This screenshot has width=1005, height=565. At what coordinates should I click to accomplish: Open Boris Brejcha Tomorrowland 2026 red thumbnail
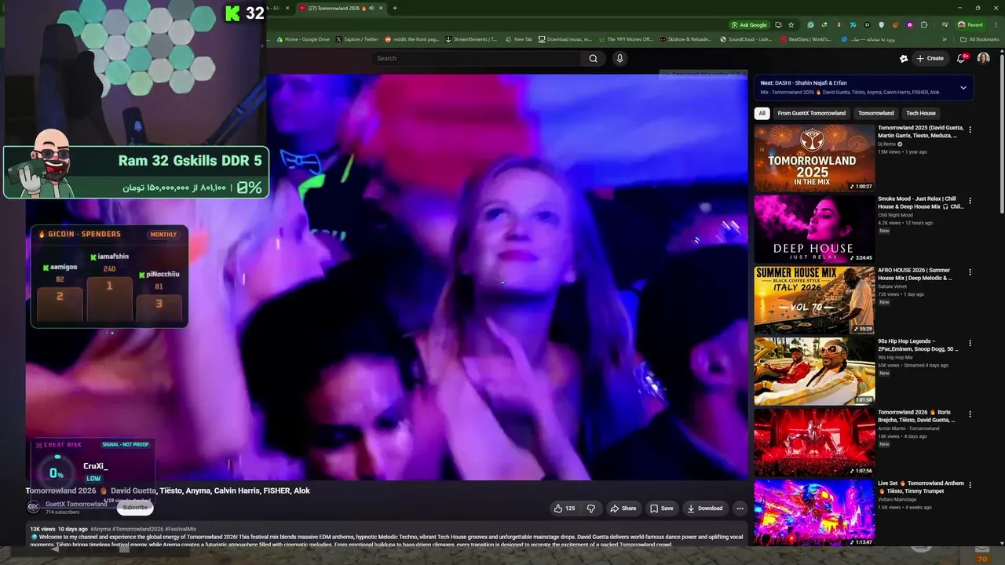click(814, 442)
